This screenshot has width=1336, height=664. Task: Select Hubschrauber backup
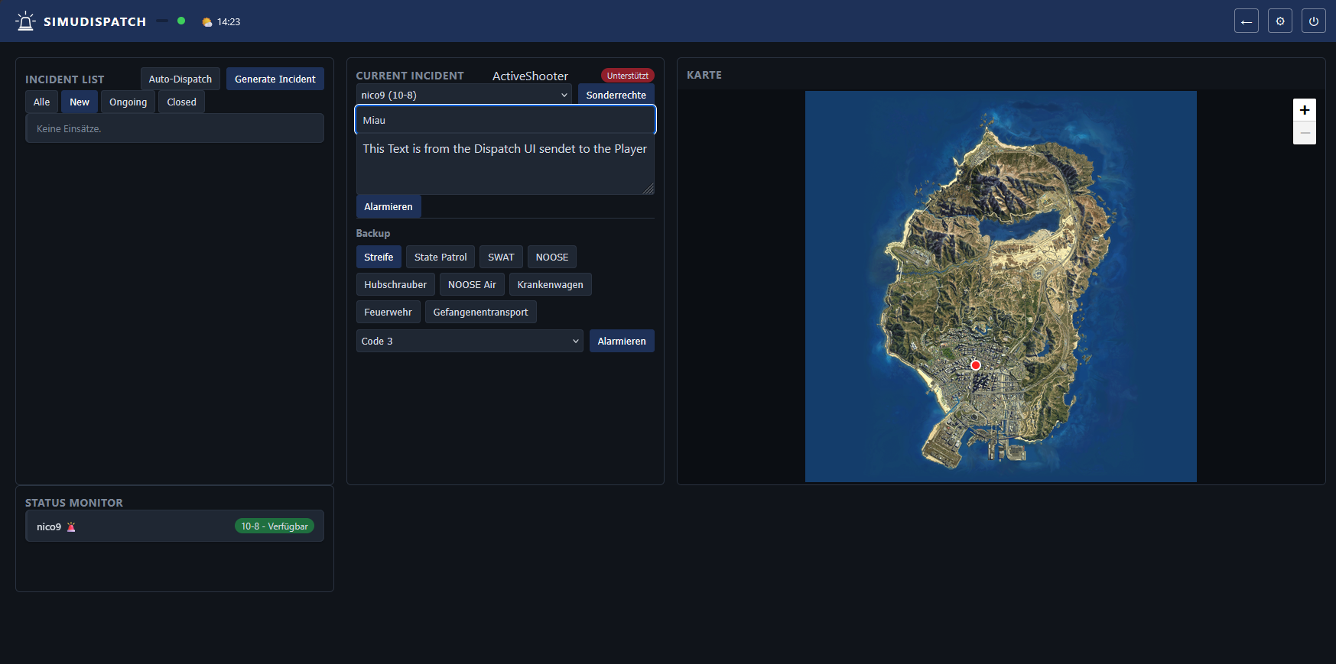[395, 284]
